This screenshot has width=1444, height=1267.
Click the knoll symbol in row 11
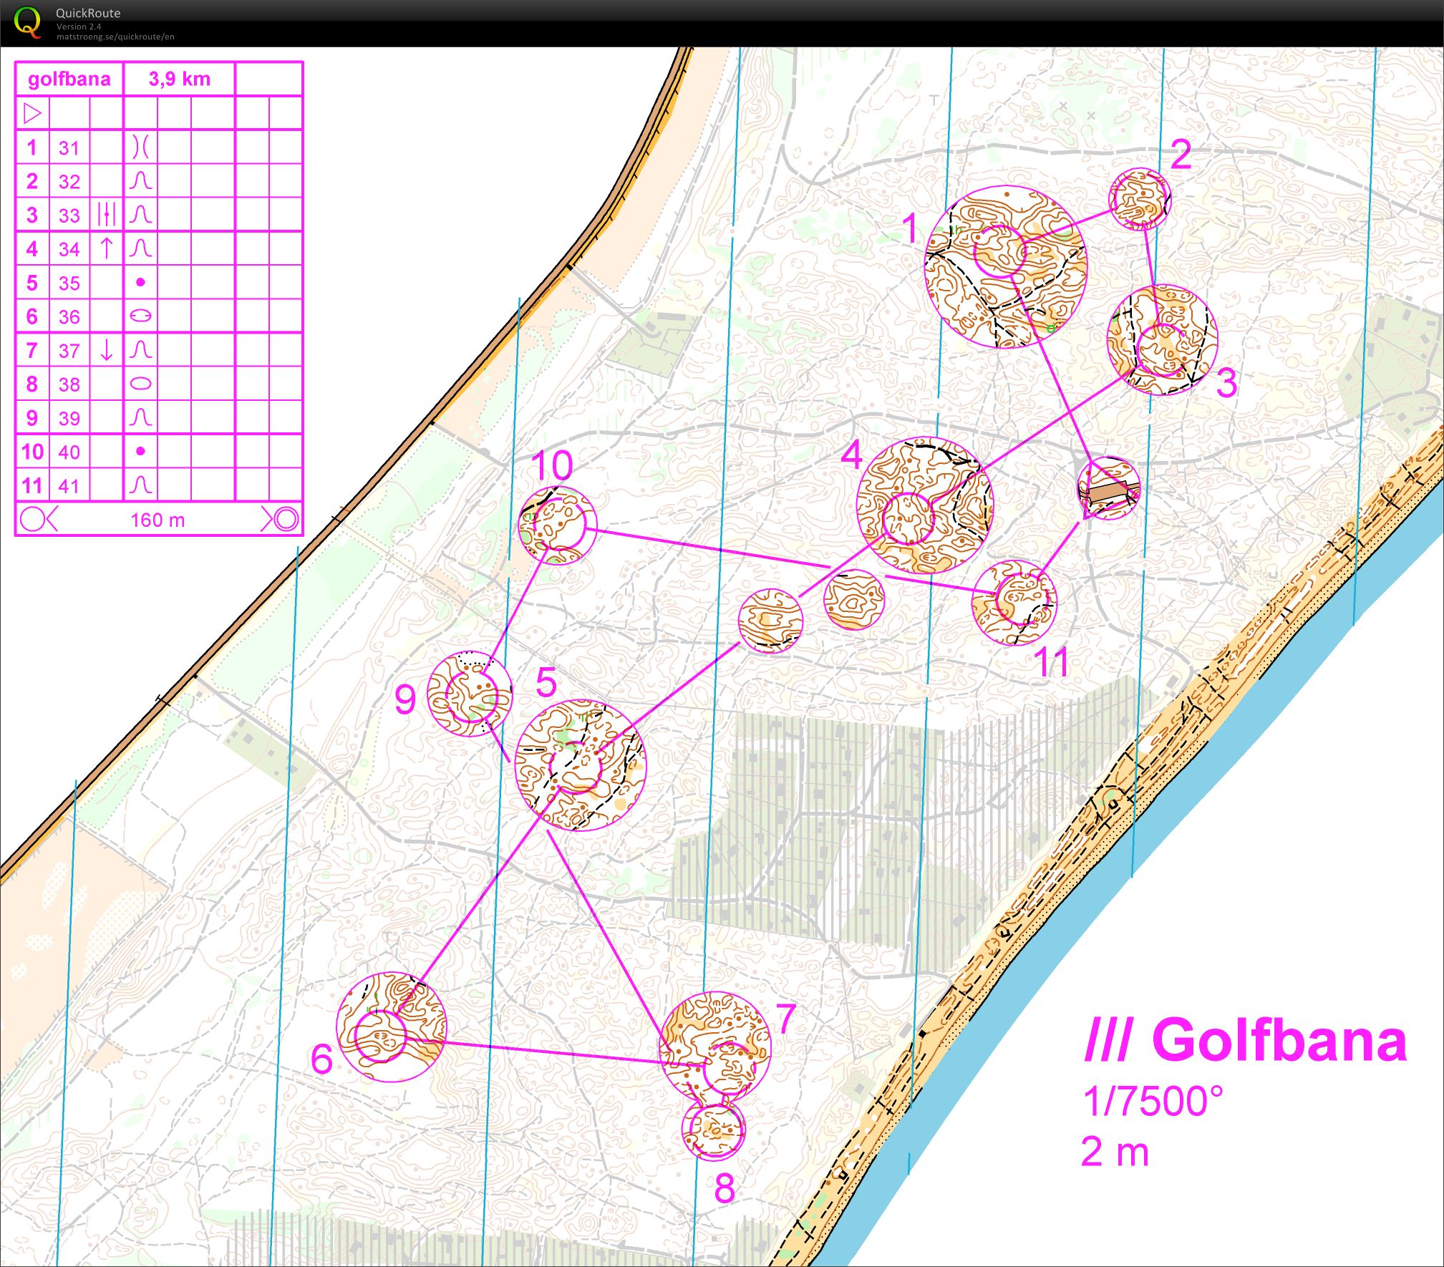point(140,485)
